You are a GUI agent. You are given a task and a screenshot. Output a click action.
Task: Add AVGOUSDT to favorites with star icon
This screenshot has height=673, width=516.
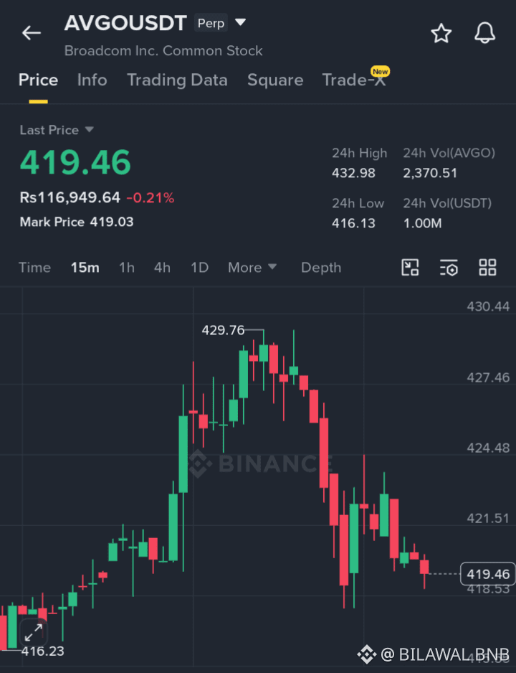441,34
